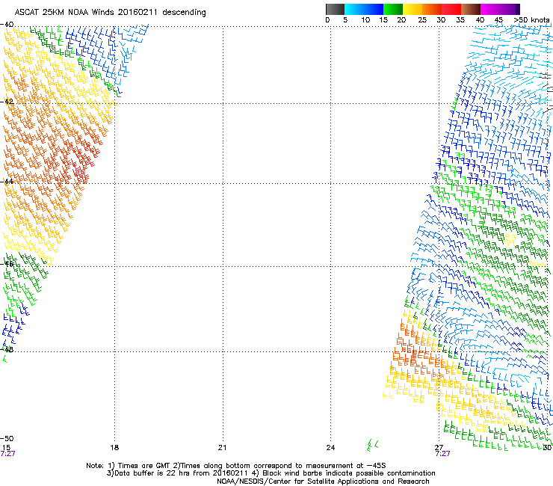Click the green 15-20 knots legend band
This screenshot has height=486, width=553.
393,9
